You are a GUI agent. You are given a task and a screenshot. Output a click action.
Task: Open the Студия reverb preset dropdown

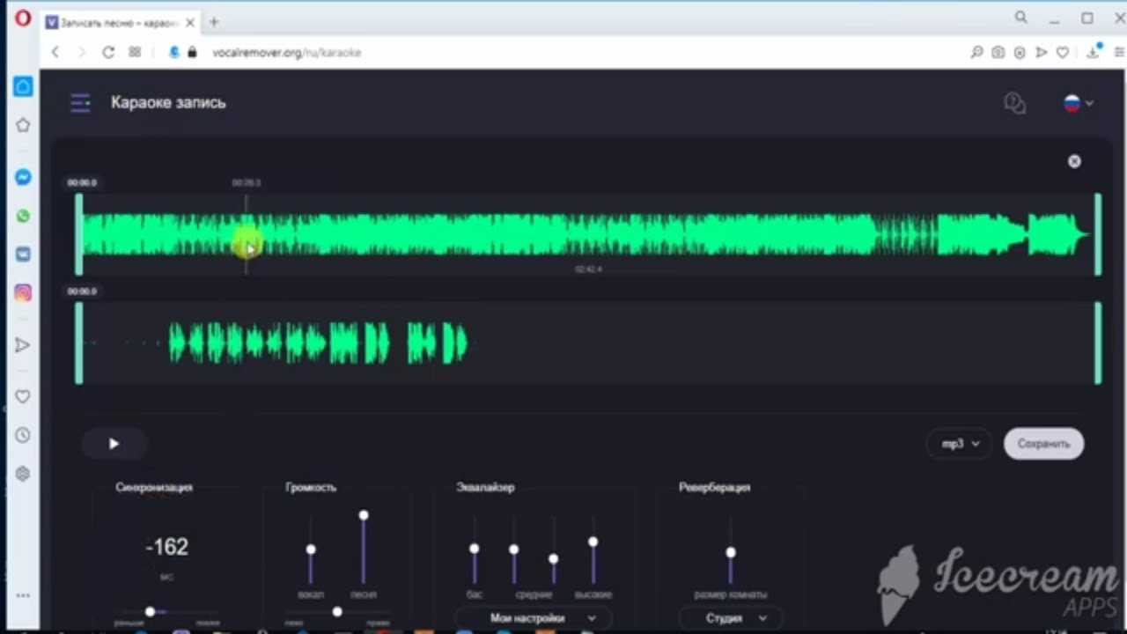tap(731, 618)
